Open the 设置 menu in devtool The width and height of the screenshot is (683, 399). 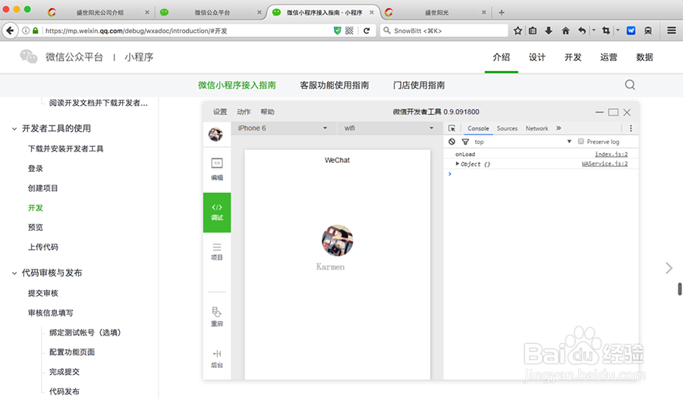pos(220,112)
